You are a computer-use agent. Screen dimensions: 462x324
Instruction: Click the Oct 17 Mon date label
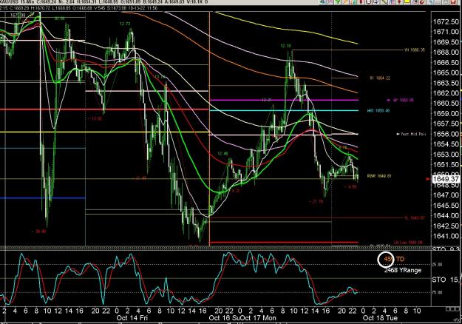click(259, 318)
